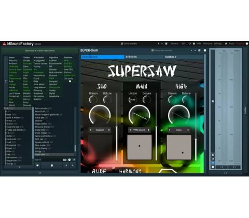
Task: Click the home icon in top toolbar
Action: click(x=226, y=44)
